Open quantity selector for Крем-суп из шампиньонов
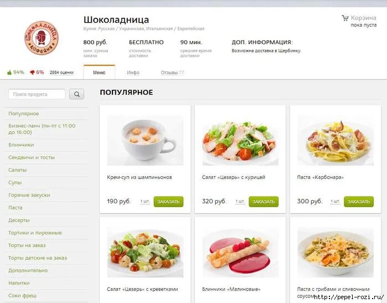 pos(145,202)
